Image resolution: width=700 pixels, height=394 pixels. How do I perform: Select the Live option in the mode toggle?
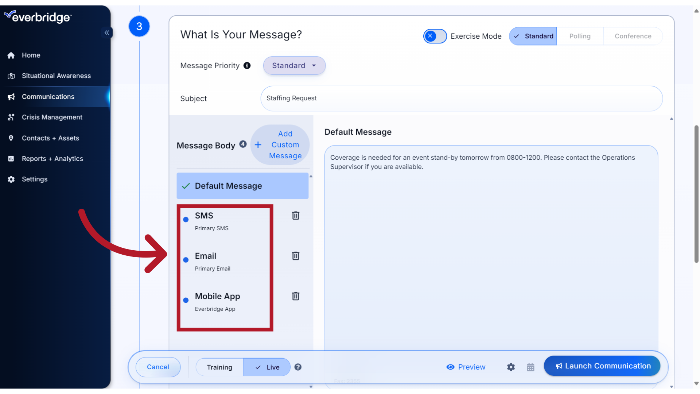coord(267,367)
